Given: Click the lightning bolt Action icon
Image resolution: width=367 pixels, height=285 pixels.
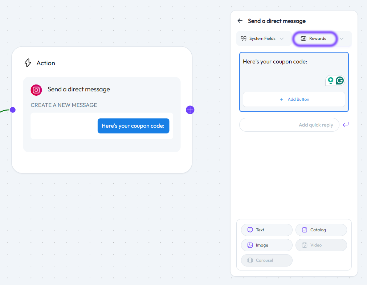Looking at the screenshot, I should (28, 63).
